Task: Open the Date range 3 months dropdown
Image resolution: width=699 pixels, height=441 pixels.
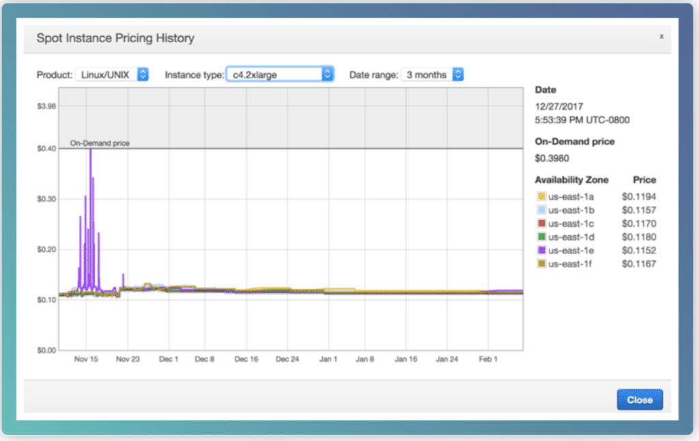Action: pyautogui.click(x=432, y=74)
